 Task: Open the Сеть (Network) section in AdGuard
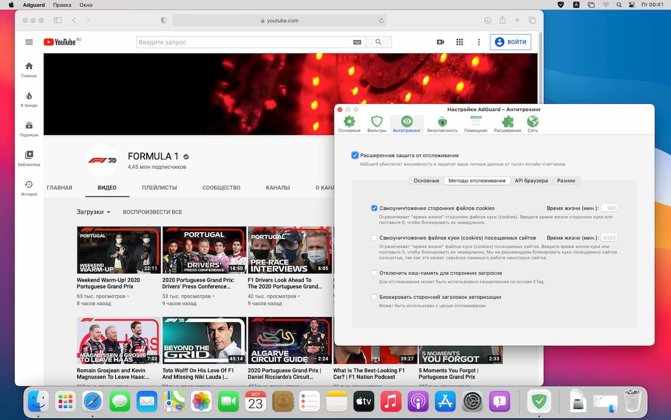[x=532, y=124]
